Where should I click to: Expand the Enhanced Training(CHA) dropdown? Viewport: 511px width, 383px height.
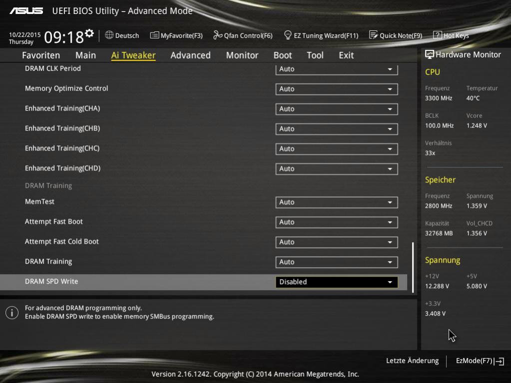(336, 109)
